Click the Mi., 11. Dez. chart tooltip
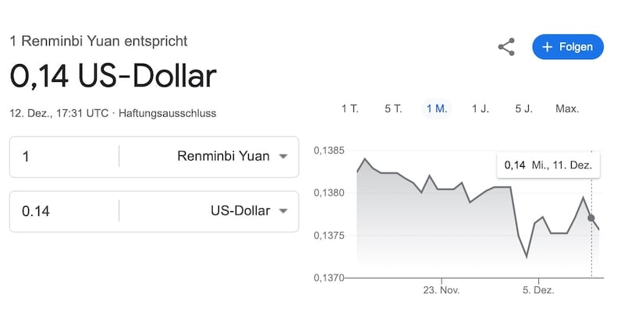This screenshot has width=624, height=319. coord(548,165)
